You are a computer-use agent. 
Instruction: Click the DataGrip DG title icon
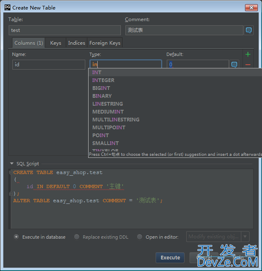pos(7,7)
